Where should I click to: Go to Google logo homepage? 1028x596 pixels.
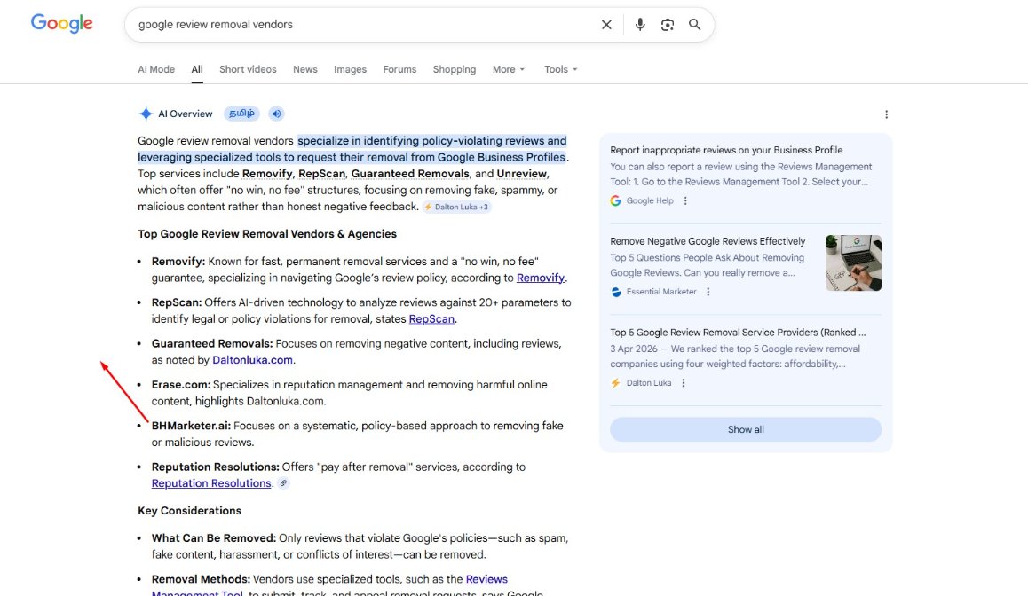pos(61,24)
